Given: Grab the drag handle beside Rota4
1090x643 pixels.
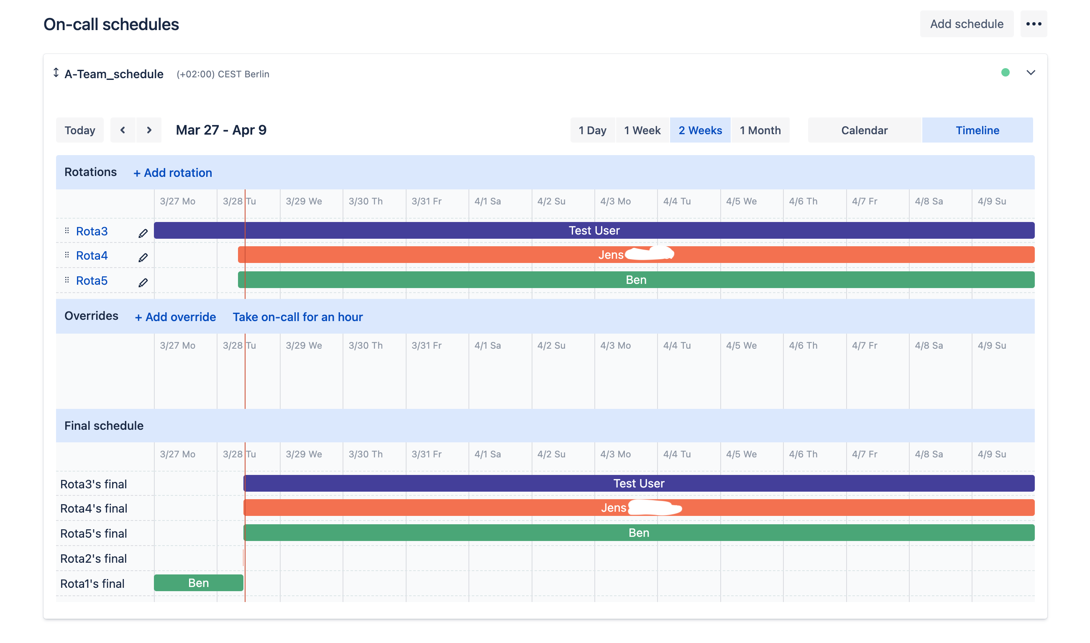Looking at the screenshot, I should click(x=67, y=255).
